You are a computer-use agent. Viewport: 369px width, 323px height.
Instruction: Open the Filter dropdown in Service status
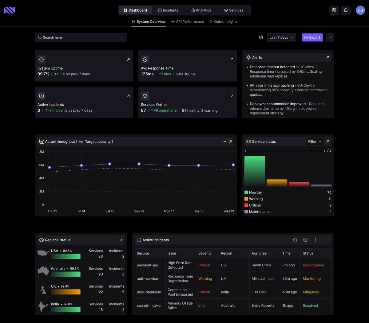click(314, 142)
